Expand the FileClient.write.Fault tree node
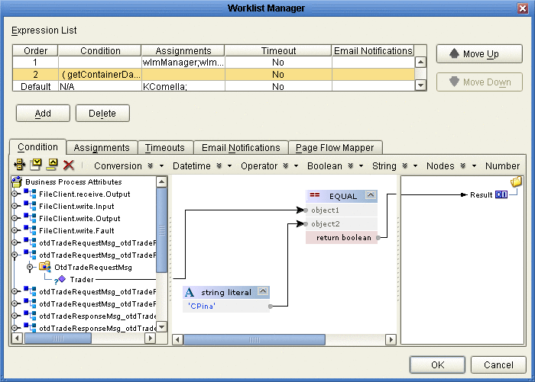 [15, 230]
